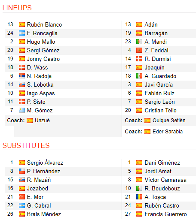Select Cristian Tello in the lineup
The height and width of the screenshot is (220, 196).
tap(160, 110)
